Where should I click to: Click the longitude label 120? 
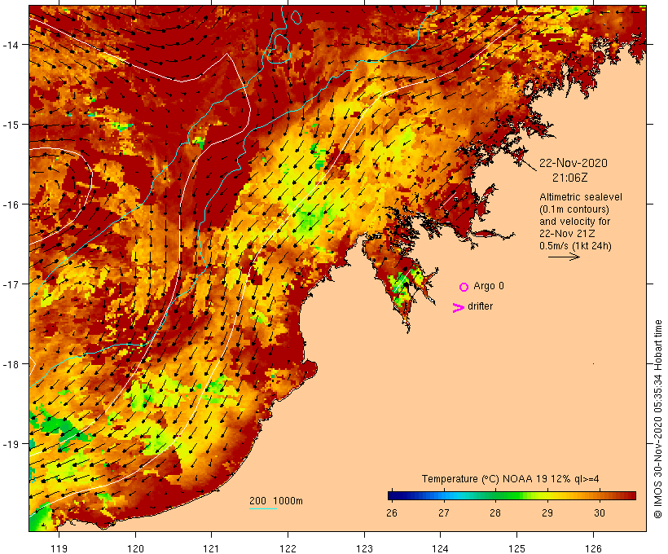(135, 548)
